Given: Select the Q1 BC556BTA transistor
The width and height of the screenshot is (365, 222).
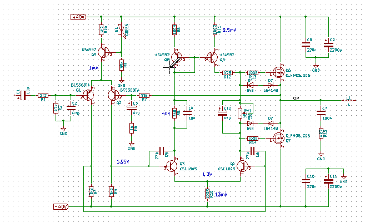Looking at the screenshot, I should [89, 95].
